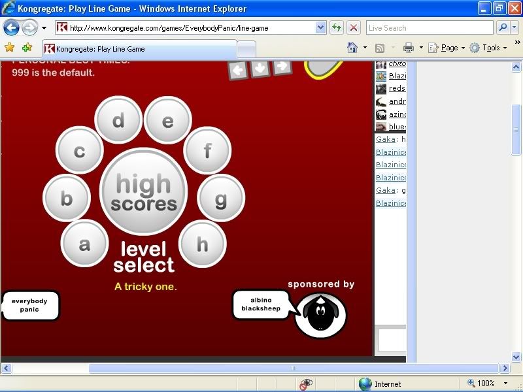Screen dimensions: 523x392
Task: Open the reds user link
Action: pyautogui.click(x=397, y=88)
